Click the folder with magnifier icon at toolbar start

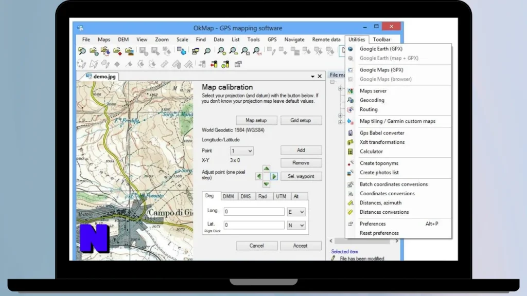82,51
